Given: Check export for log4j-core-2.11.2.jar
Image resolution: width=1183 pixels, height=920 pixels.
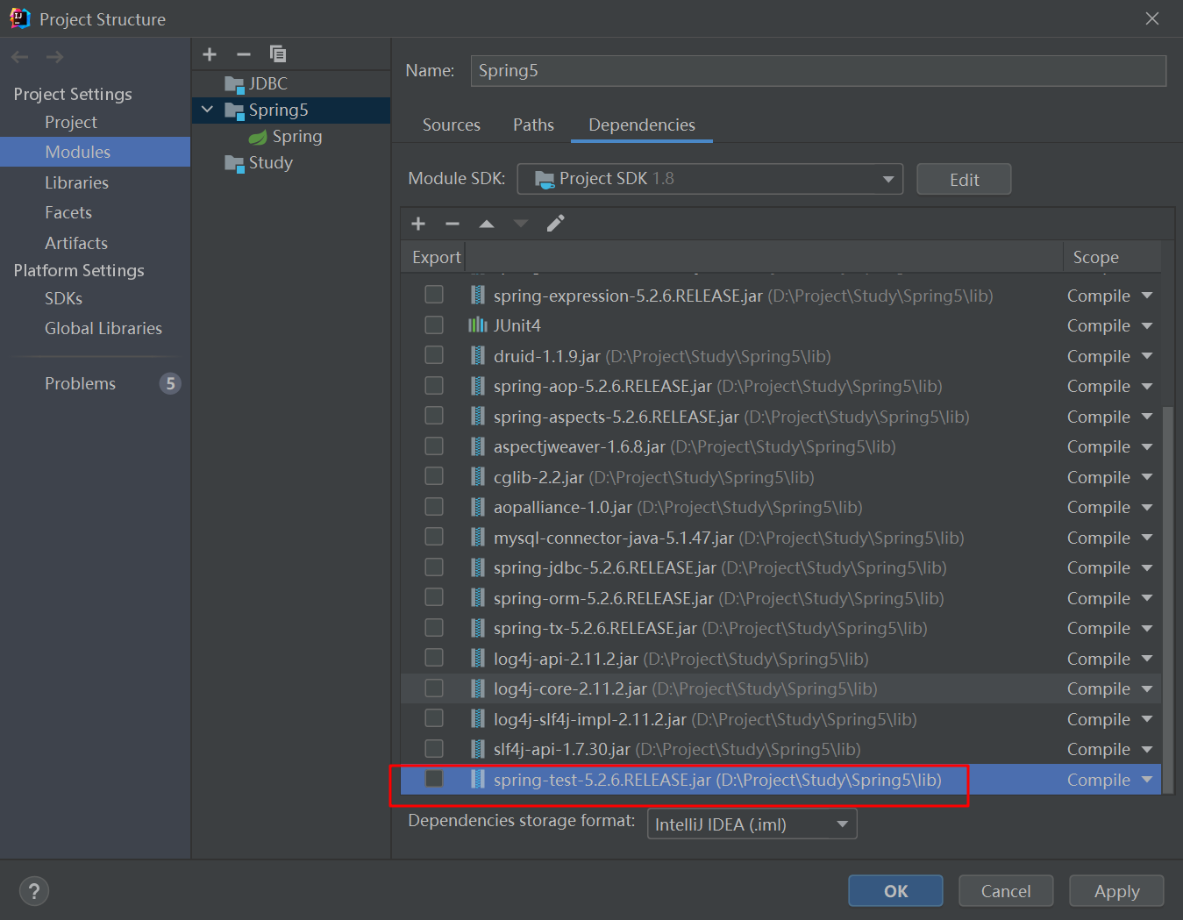Looking at the screenshot, I should pos(434,688).
